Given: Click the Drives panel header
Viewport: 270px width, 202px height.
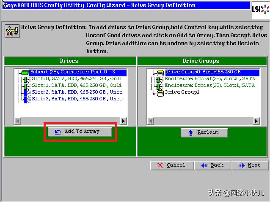Looking at the screenshot, I should (70, 61).
